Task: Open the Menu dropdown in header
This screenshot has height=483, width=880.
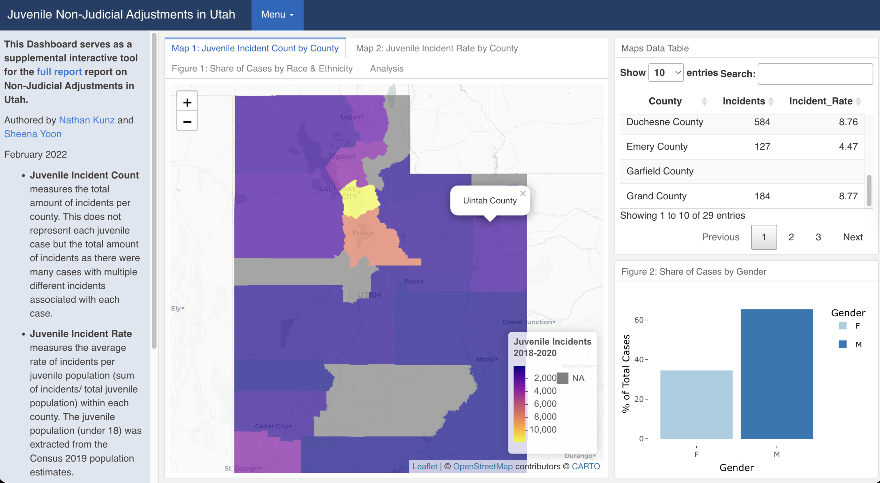Action: pyautogui.click(x=277, y=15)
